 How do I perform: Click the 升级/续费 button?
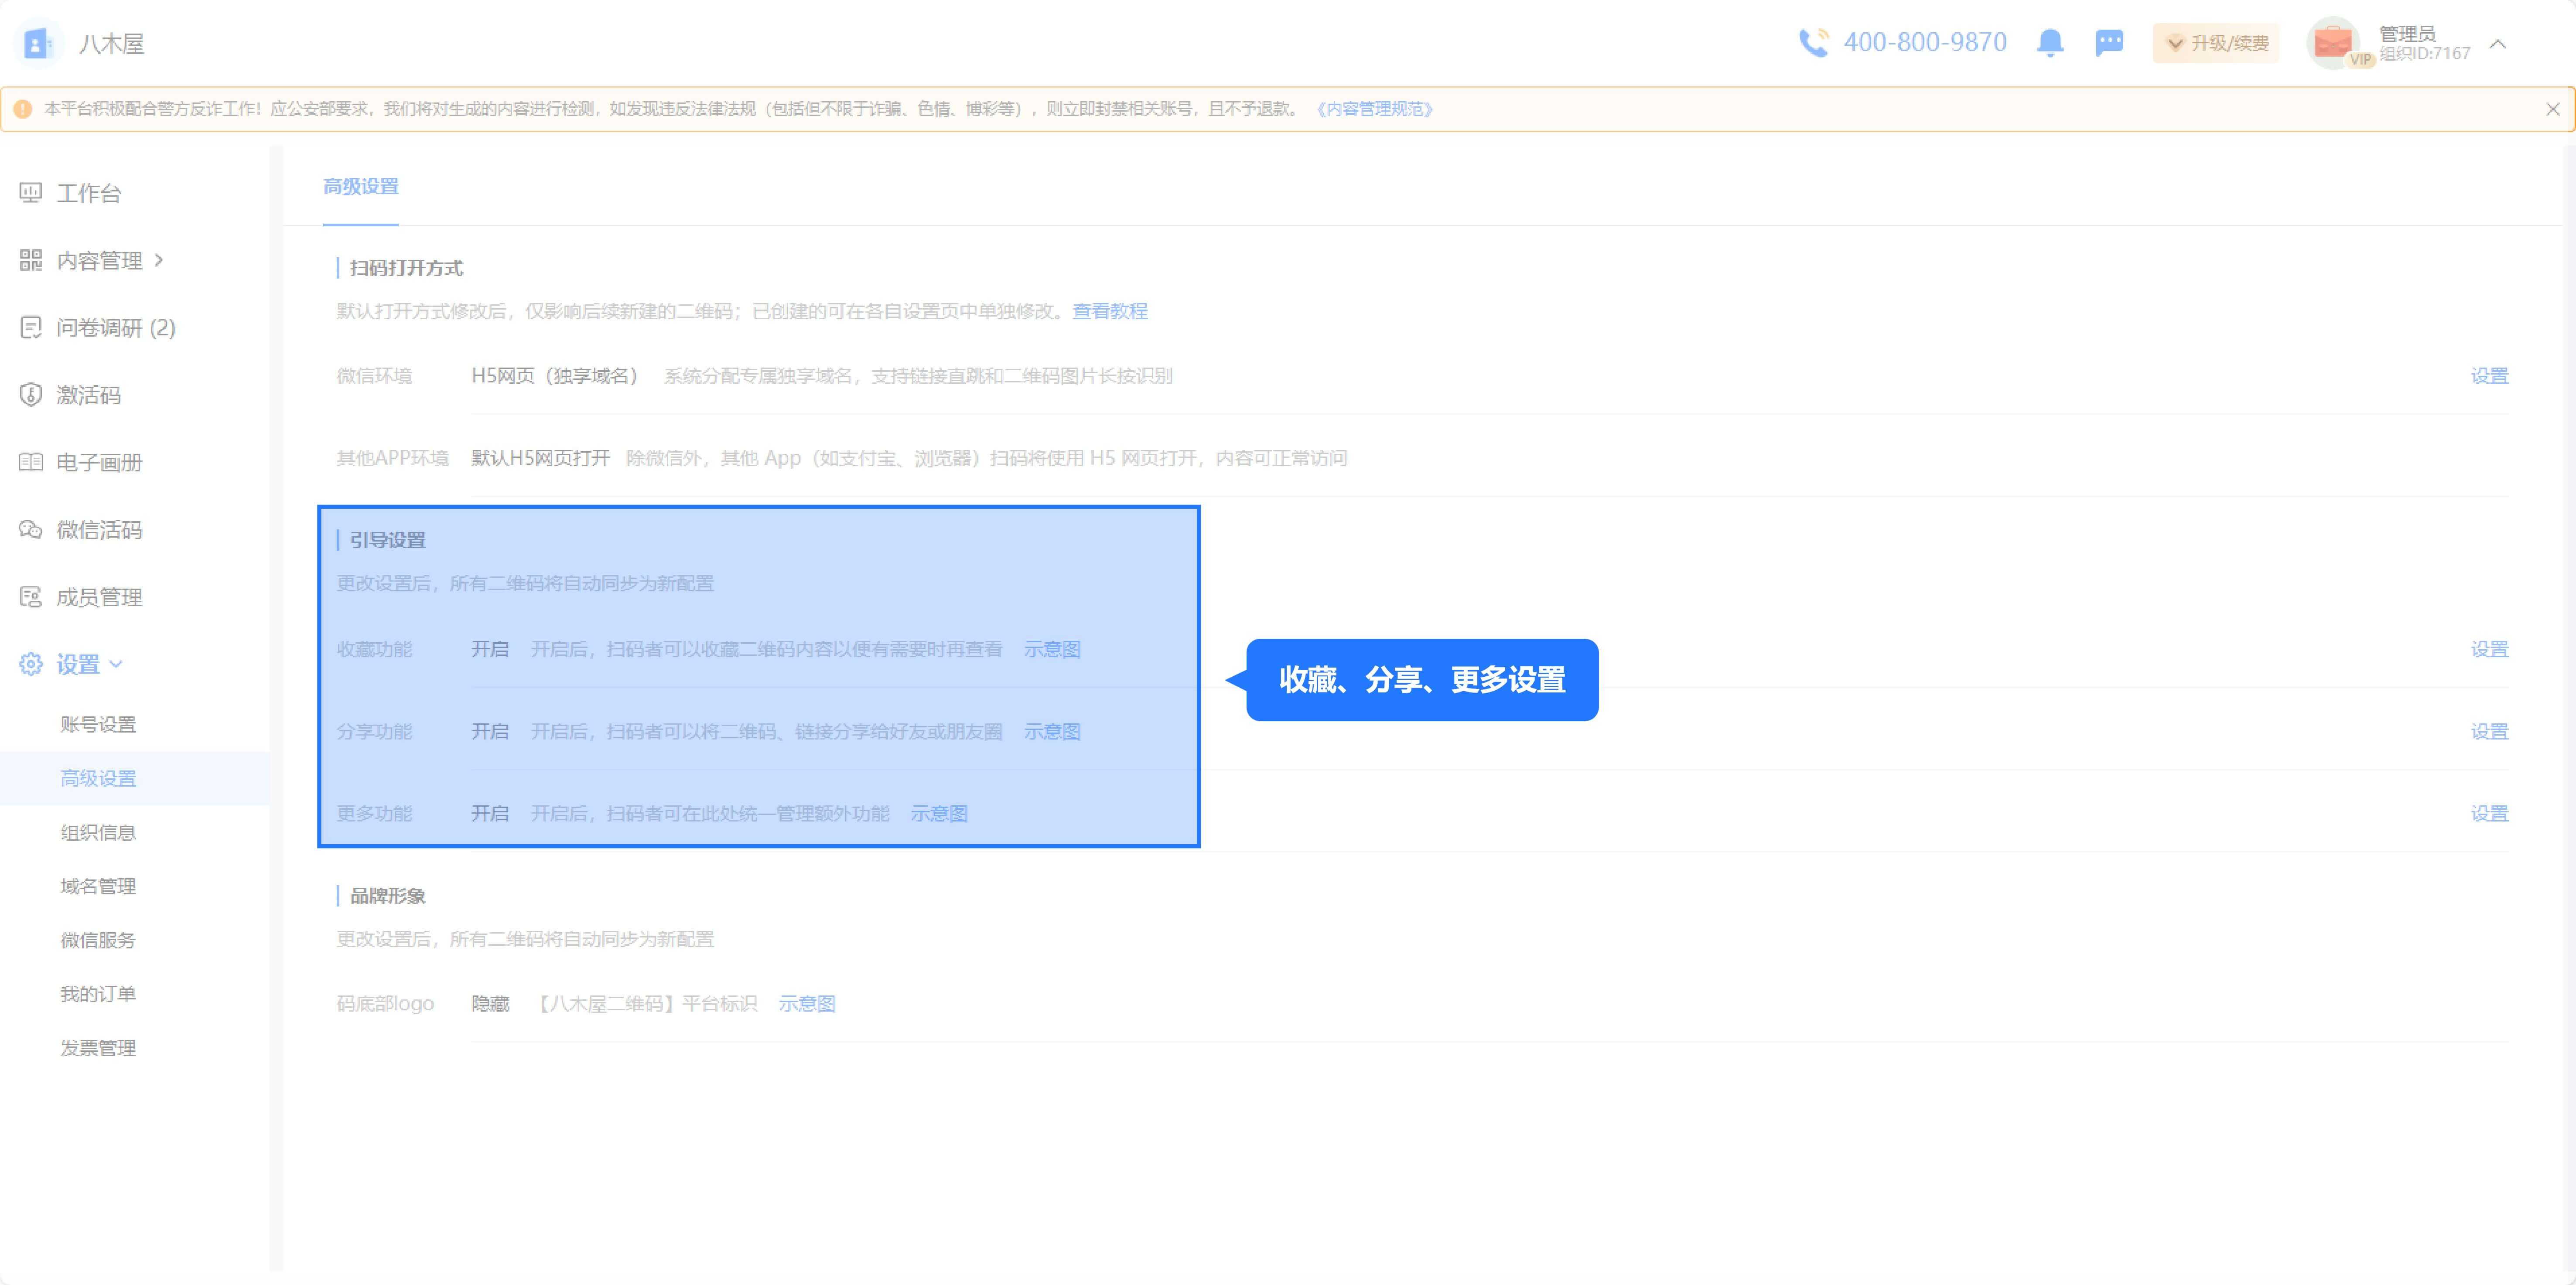tap(2216, 43)
